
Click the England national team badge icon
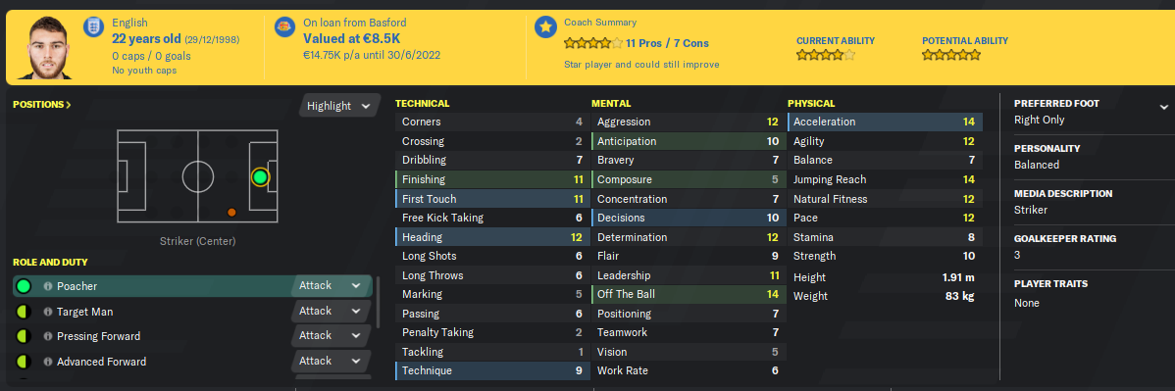(94, 28)
